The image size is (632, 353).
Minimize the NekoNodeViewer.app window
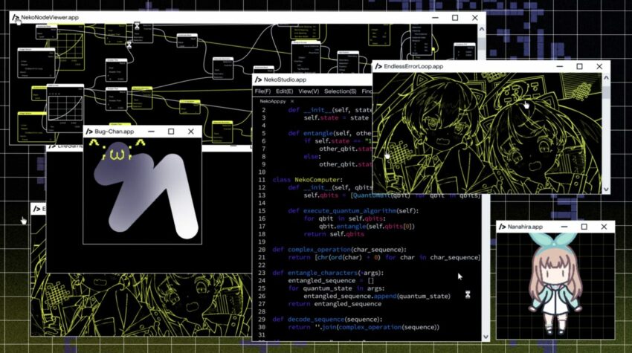[435, 18]
